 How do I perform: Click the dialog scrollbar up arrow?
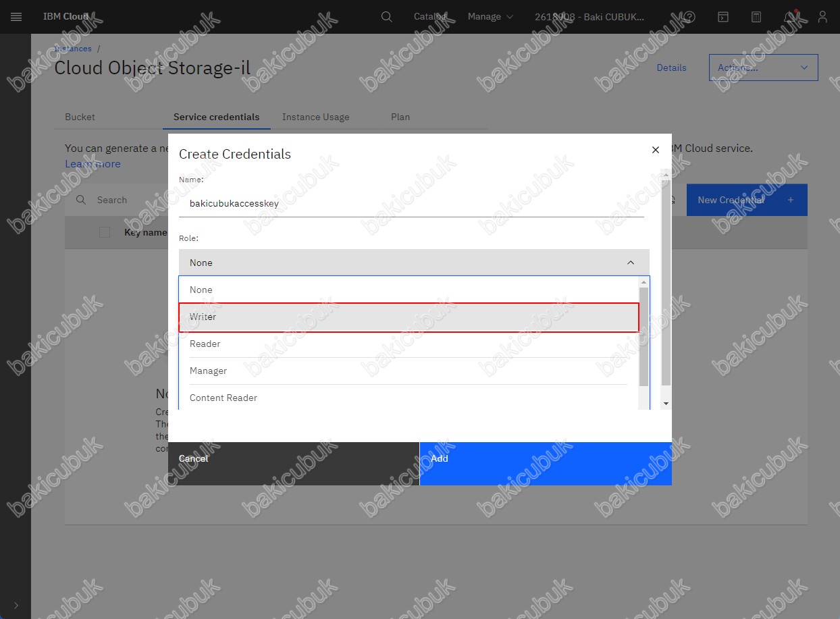(666, 175)
